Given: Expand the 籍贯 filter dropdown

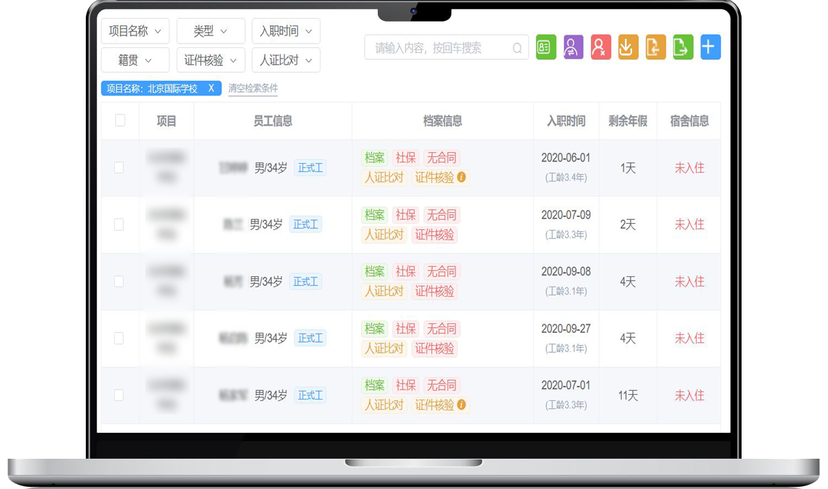Looking at the screenshot, I should (x=135, y=60).
